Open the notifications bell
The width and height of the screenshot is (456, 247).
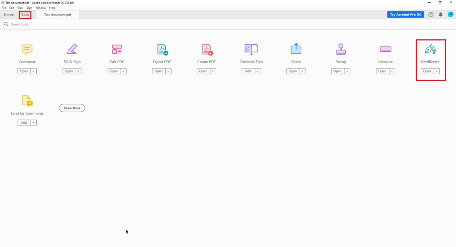point(440,14)
